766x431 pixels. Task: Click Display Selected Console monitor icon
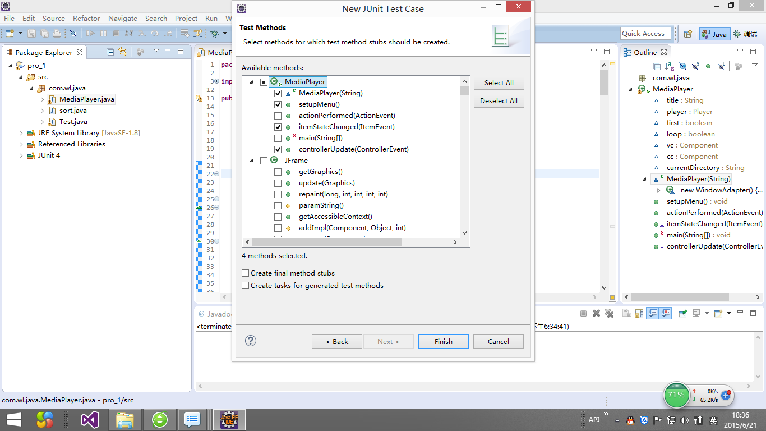coord(696,313)
